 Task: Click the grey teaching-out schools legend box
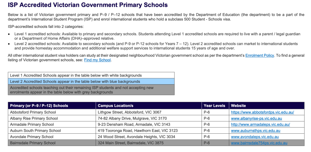tap(91, 90)
